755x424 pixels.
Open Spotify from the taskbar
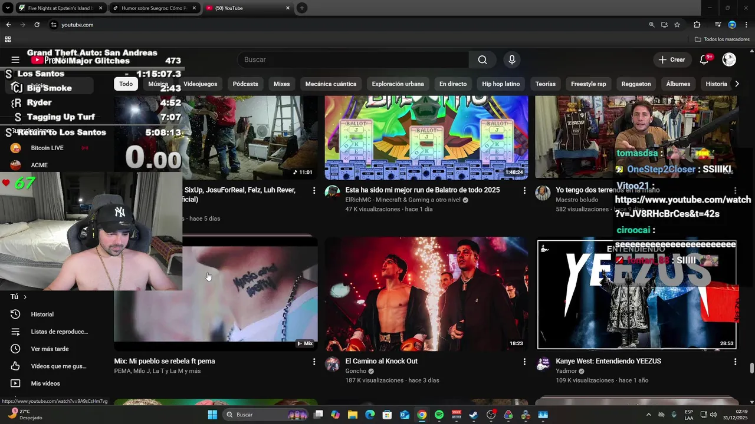point(439,415)
